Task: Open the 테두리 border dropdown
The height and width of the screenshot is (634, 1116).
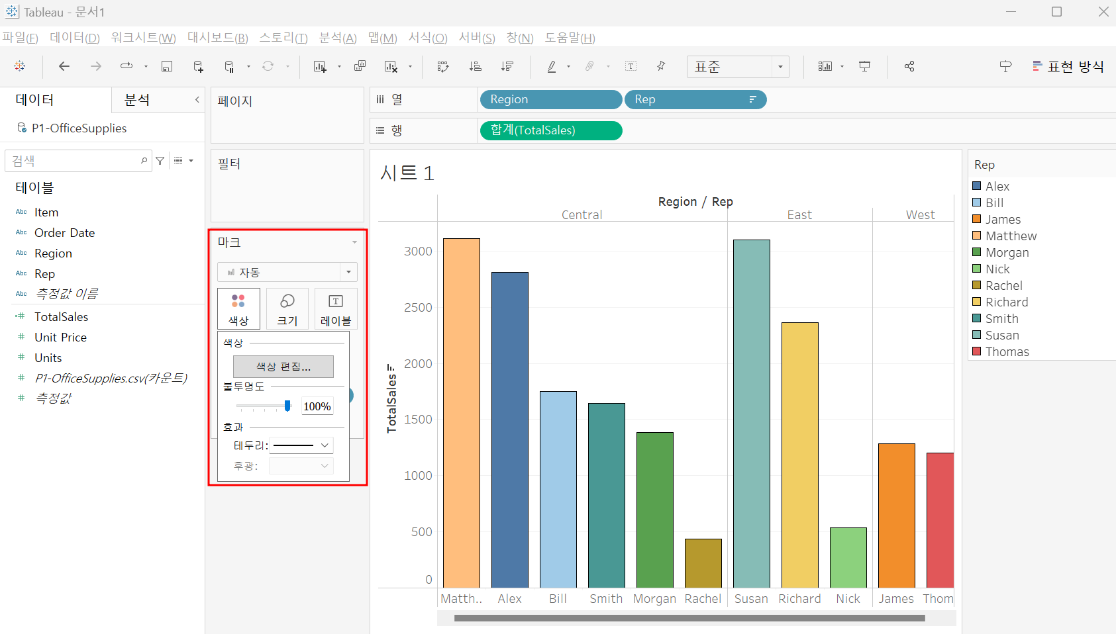Action: coord(301,445)
